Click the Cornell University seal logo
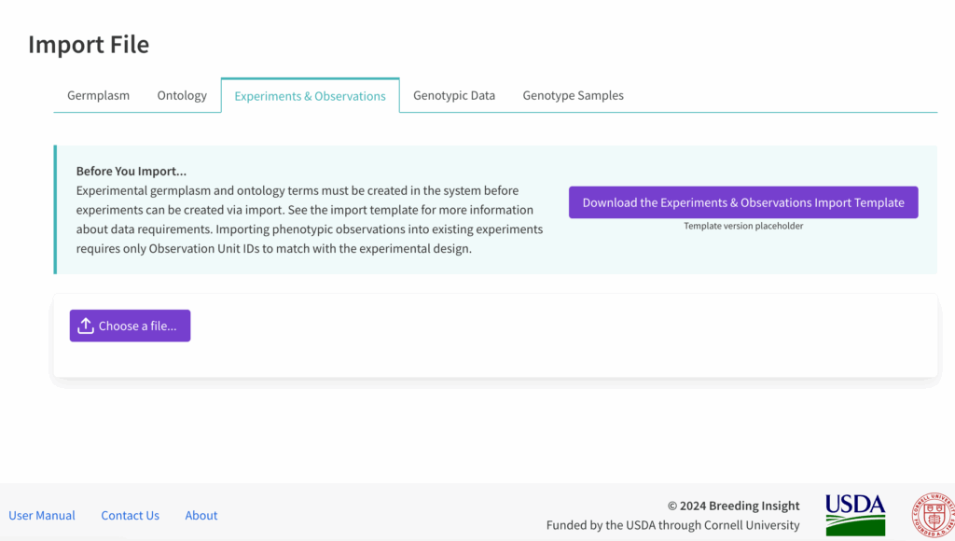This screenshot has height=541, width=955. coord(933,515)
